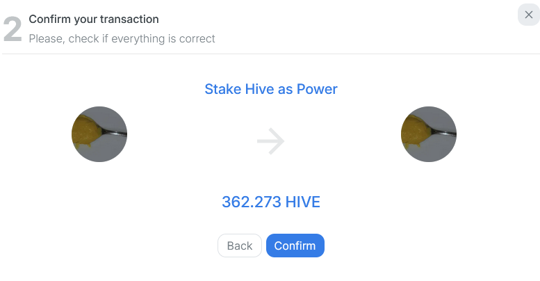Open the left account profile picture

coord(99,134)
